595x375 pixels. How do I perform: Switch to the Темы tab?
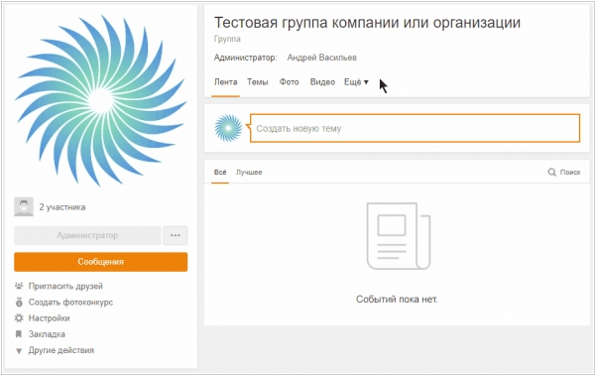pos(257,82)
